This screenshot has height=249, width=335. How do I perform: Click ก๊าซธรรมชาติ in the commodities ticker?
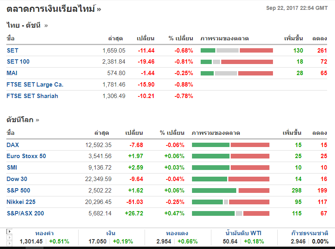(x=309, y=233)
